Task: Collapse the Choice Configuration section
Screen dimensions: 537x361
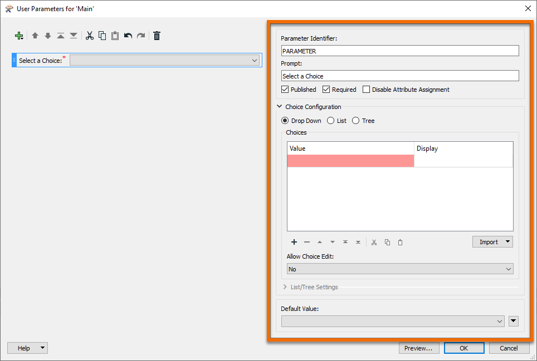Action: (279, 106)
